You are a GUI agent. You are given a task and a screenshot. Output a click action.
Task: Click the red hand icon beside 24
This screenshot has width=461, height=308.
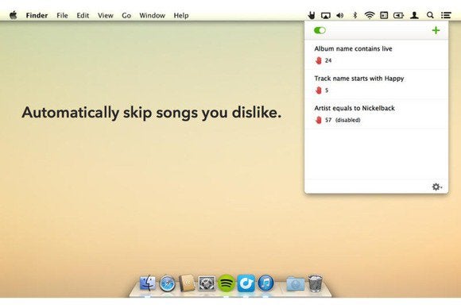(x=319, y=60)
